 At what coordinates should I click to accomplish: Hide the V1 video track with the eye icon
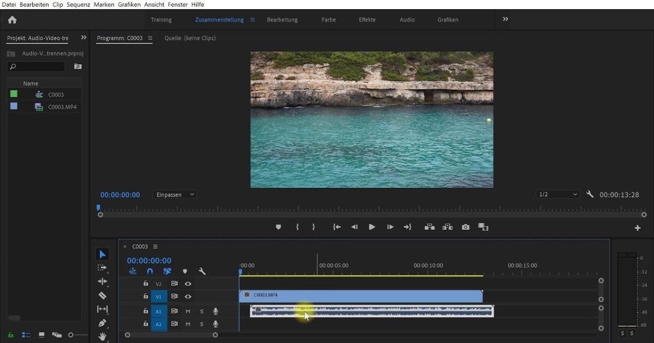click(187, 296)
